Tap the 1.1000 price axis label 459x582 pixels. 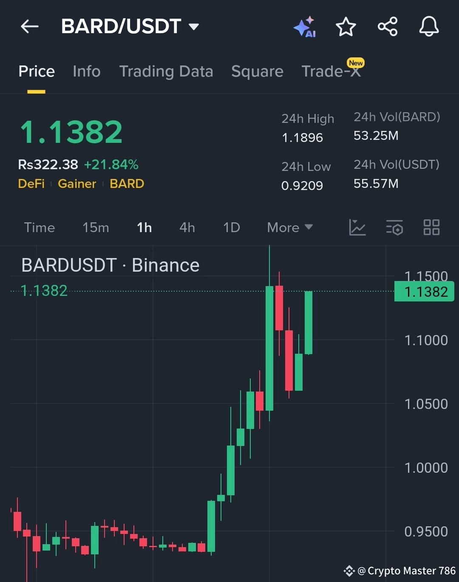coord(426,340)
